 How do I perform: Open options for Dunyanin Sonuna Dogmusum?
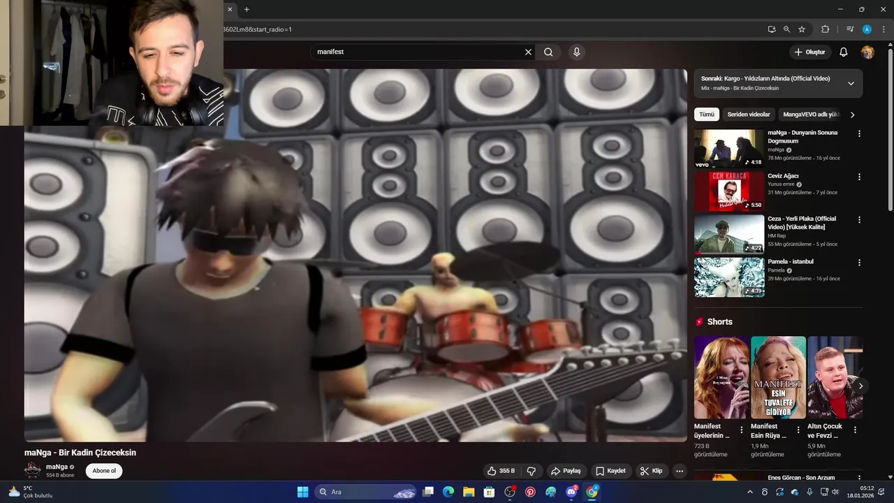[859, 133]
